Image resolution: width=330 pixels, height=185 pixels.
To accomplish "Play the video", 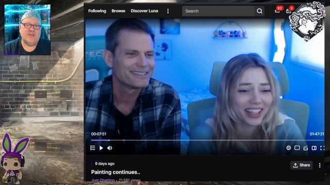I will tap(101, 148).
